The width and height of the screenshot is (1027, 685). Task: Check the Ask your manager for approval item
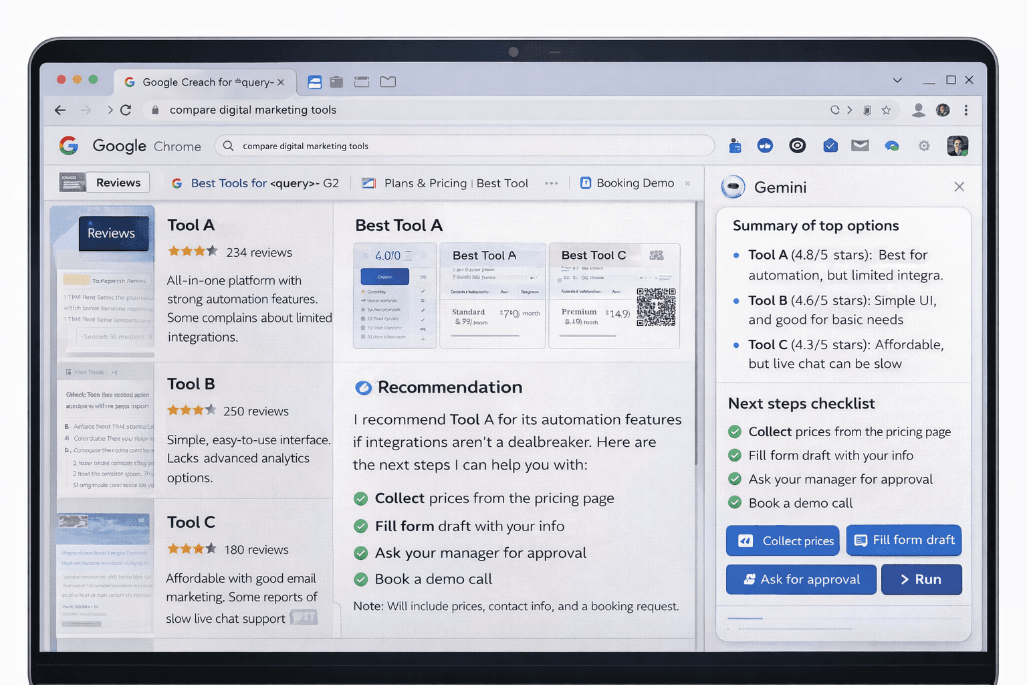(x=735, y=479)
